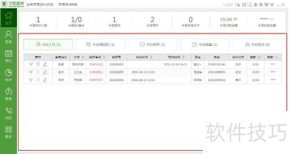The image size is (290, 154).
Task: Click the edit pen icon for 张敏
Action: [x=45, y=64]
